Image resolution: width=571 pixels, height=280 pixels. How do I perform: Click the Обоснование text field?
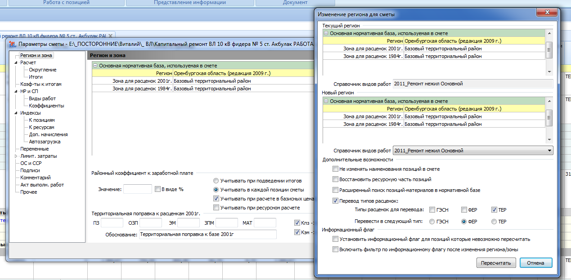(x=207, y=234)
